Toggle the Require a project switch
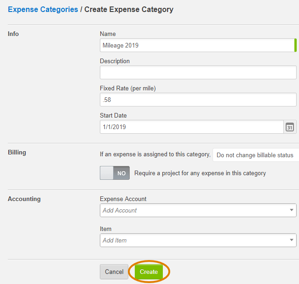The image size is (299, 284). (115, 173)
